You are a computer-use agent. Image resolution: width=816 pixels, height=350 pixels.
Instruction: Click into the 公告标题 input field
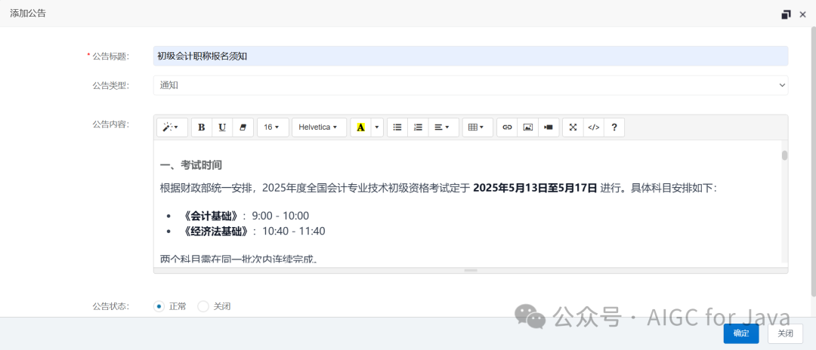point(471,56)
